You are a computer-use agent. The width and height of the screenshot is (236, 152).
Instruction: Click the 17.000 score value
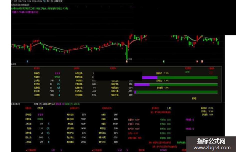point(137,124)
